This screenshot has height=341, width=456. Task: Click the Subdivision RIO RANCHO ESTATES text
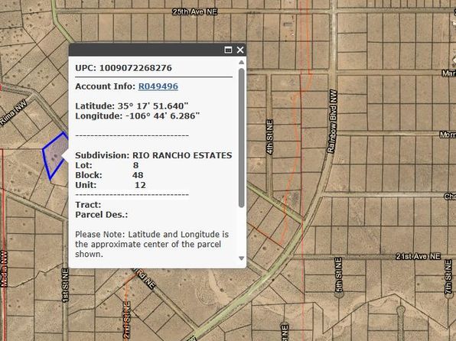click(154, 155)
